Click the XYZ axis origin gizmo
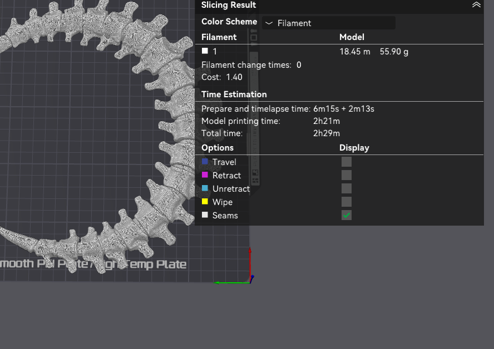Screen dimensions: 494x349 pyautogui.click(x=250, y=280)
